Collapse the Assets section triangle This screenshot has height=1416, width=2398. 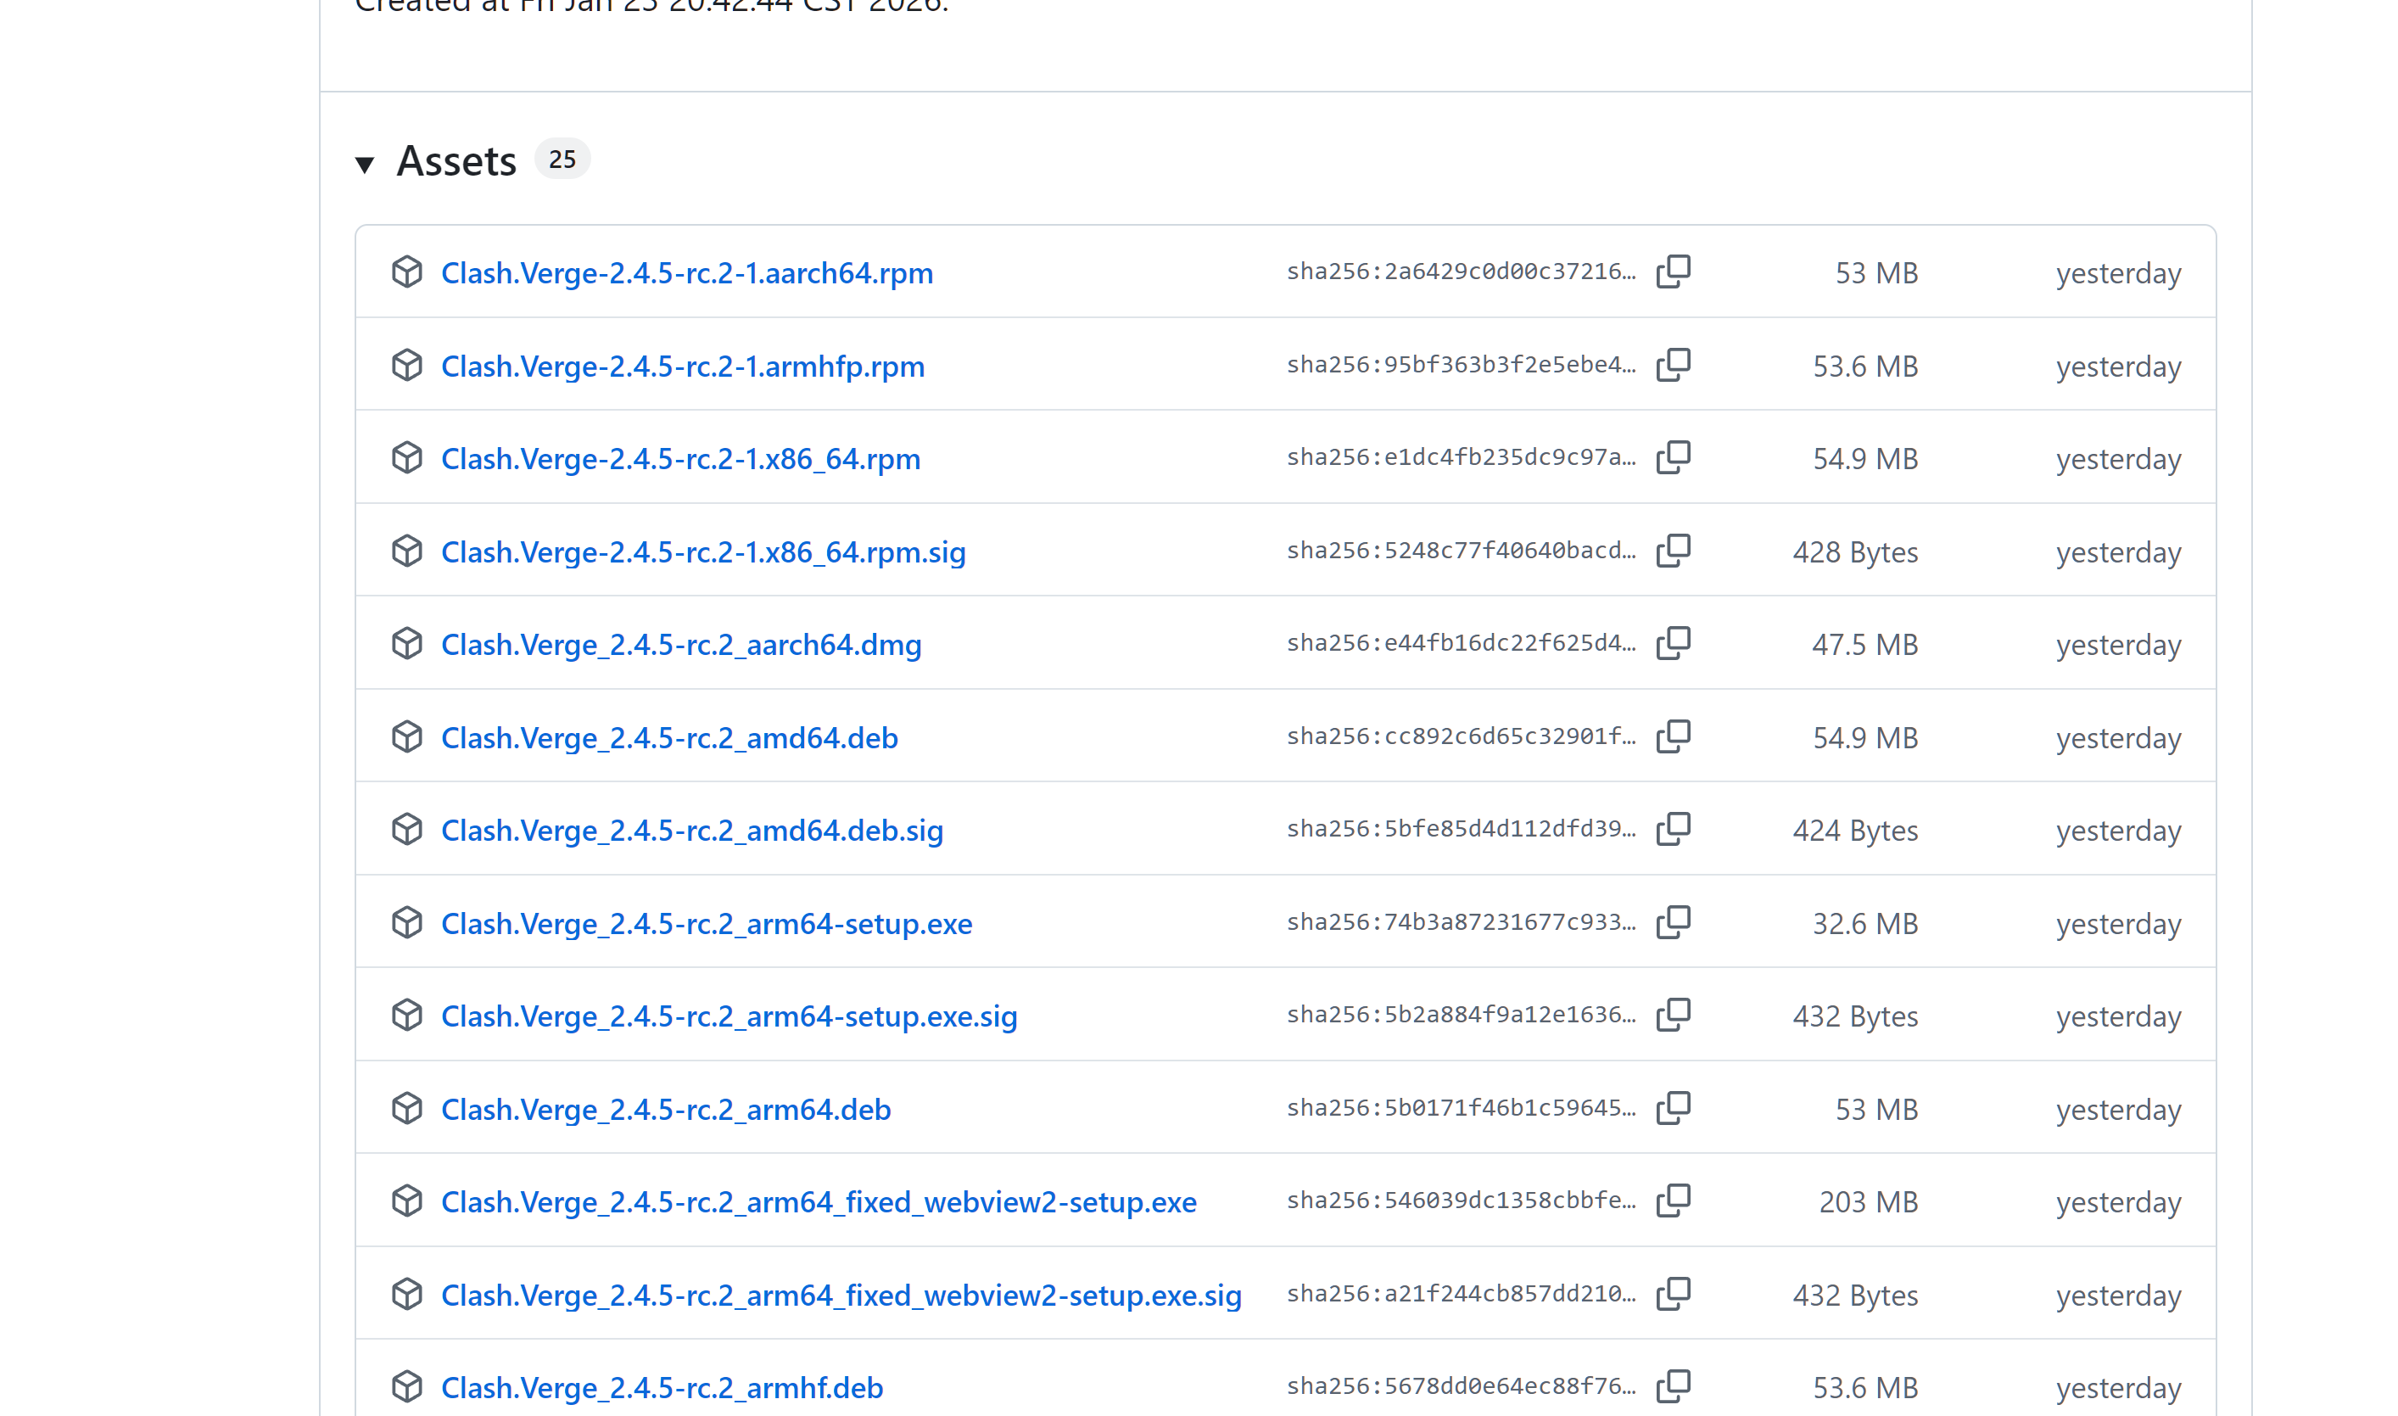coord(365,164)
